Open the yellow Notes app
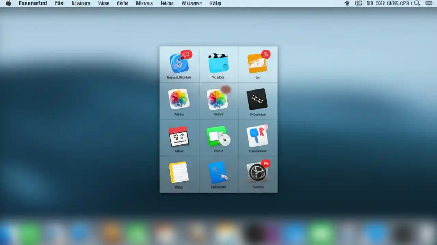 (x=179, y=173)
